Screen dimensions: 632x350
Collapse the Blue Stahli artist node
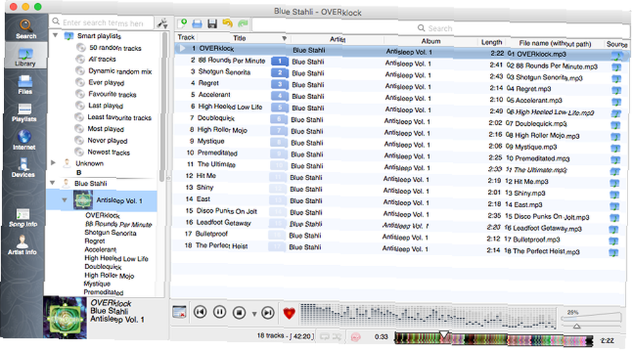tap(52, 183)
